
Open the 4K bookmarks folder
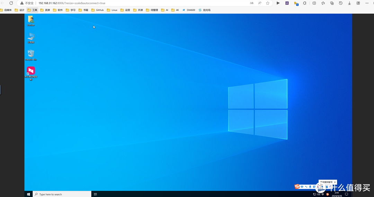click(175, 10)
